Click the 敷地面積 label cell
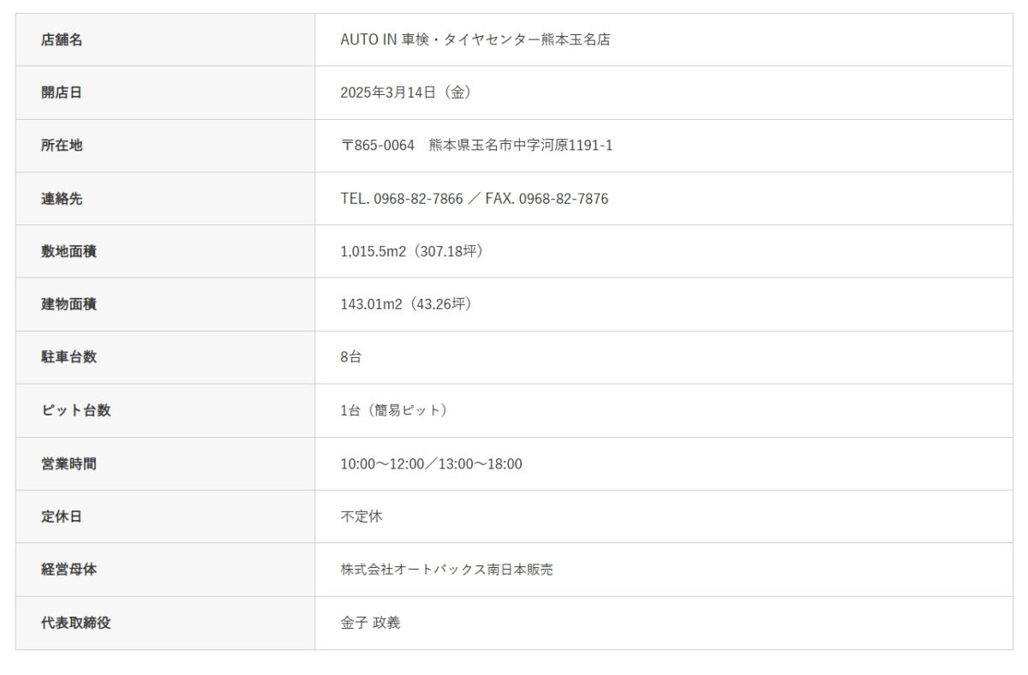This screenshot has height=675, width=1028. (69, 252)
